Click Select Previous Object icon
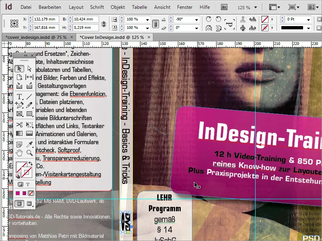Image resolution: width=322 pixels, height=241 pixels. coord(253,19)
